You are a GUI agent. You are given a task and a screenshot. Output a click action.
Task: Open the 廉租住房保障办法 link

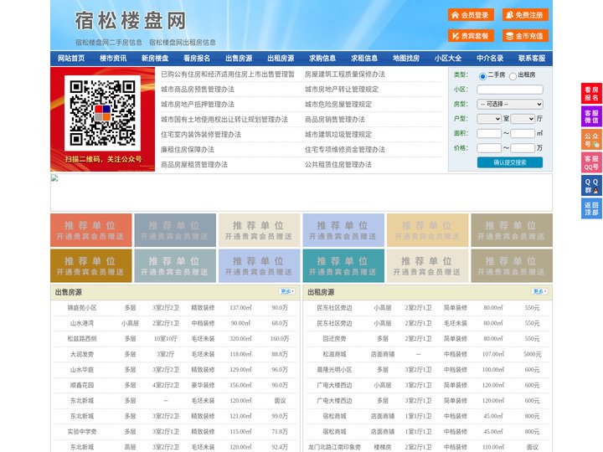point(188,150)
